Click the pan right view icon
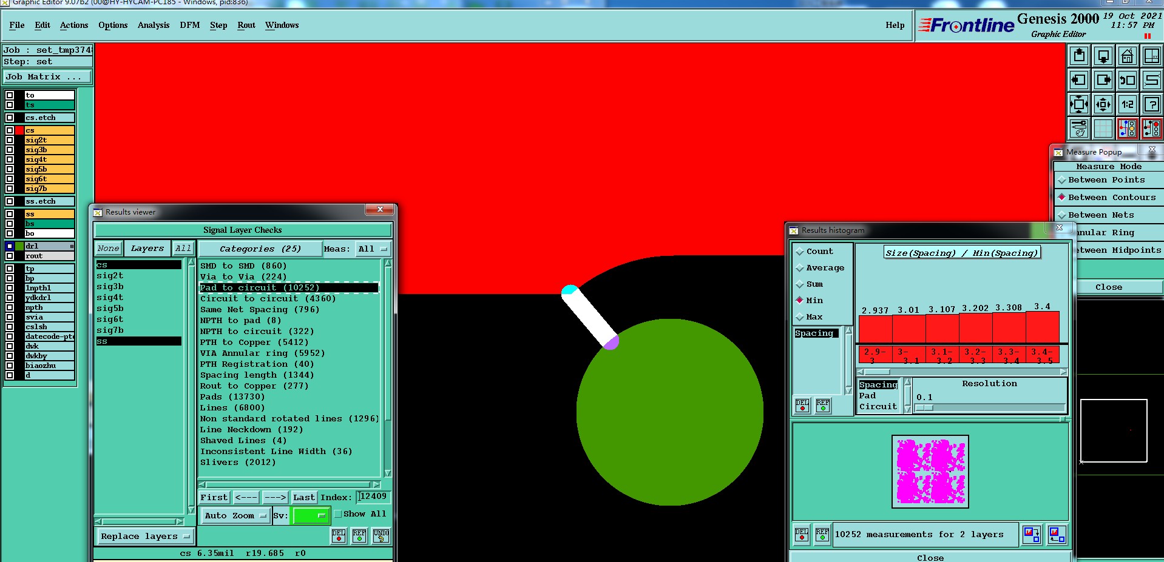The height and width of the screenshot is (562, 1164). tap(1103, 80)
